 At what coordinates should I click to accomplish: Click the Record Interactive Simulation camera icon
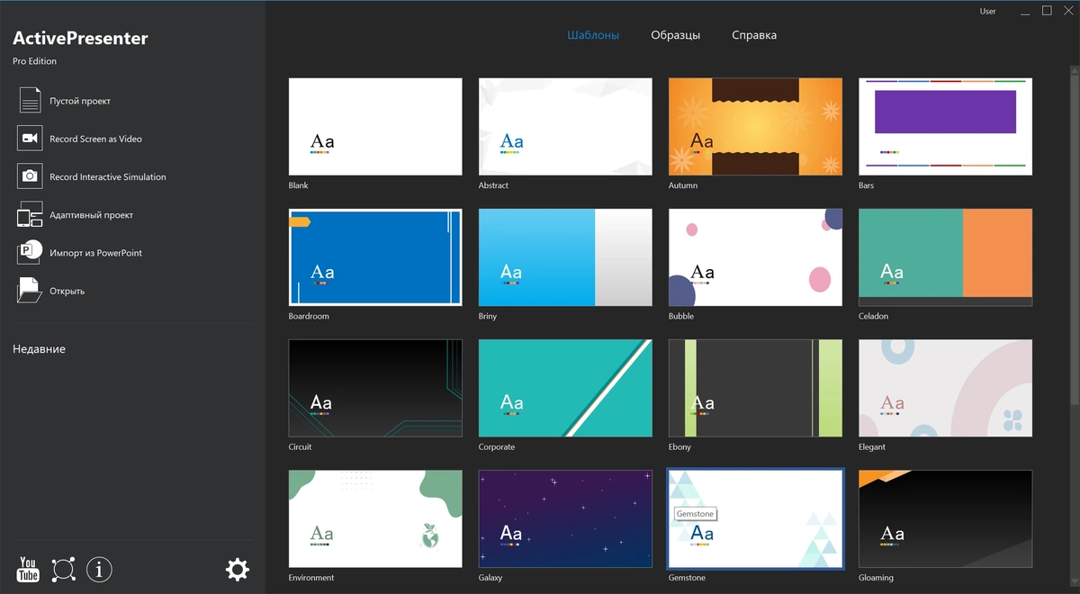(30, 176)
